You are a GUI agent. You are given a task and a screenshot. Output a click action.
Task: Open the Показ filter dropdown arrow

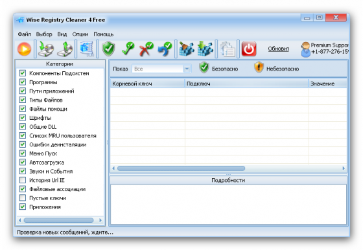pyautogui.click(x=187, y=69)
